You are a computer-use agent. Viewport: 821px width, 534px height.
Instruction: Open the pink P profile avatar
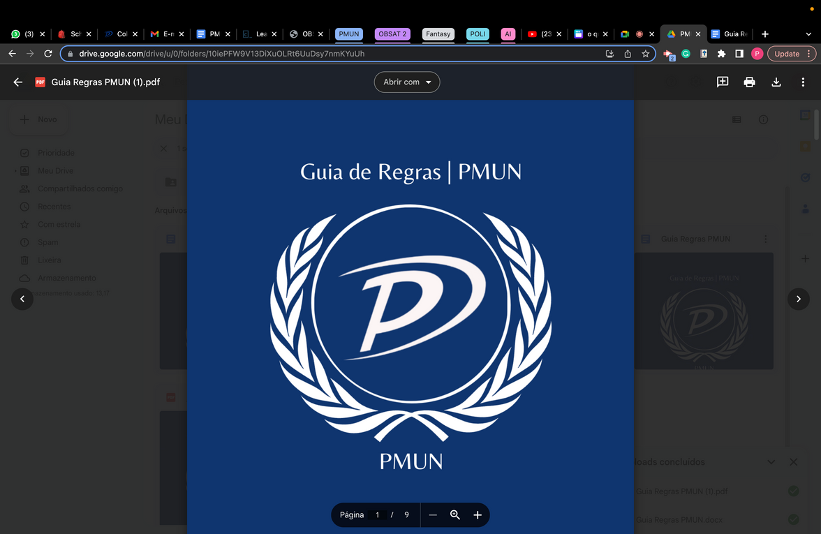pos(757,53)
